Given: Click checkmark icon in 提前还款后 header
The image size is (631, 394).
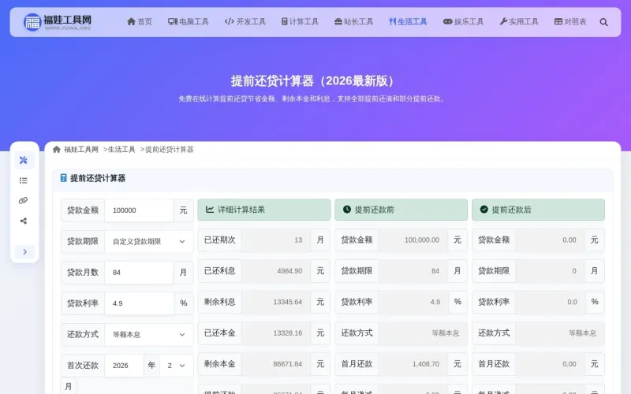Looking at the screenshot, I should [484, 210].
